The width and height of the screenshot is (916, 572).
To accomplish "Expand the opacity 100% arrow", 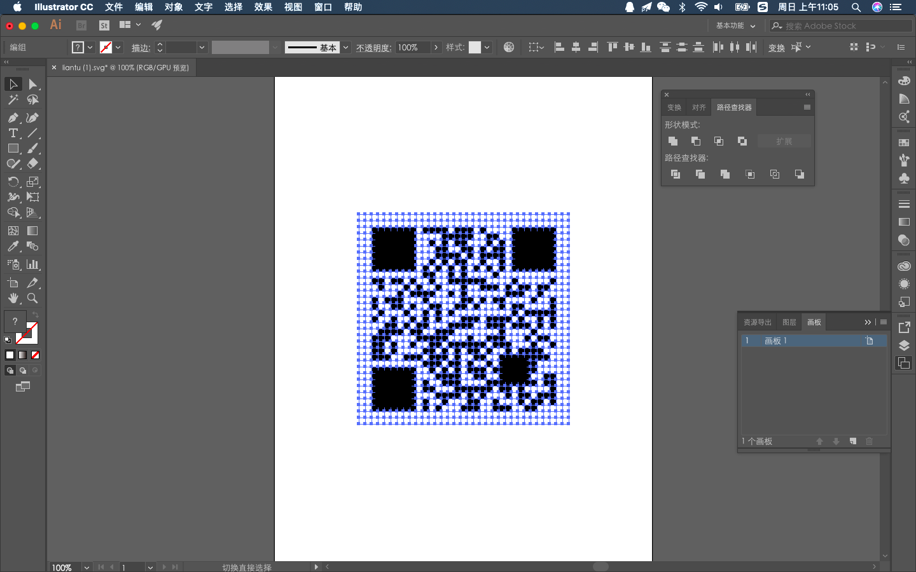I will coord(436,47).
